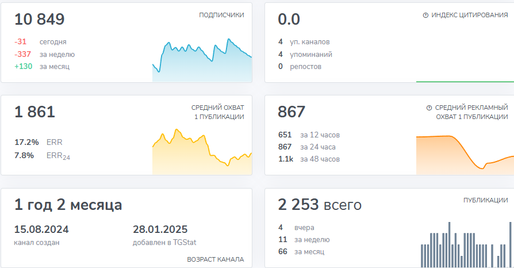This screenshot has height=268, width=514.
Task: Click the -337 weekly subscriber change
Action: [24, 54]
